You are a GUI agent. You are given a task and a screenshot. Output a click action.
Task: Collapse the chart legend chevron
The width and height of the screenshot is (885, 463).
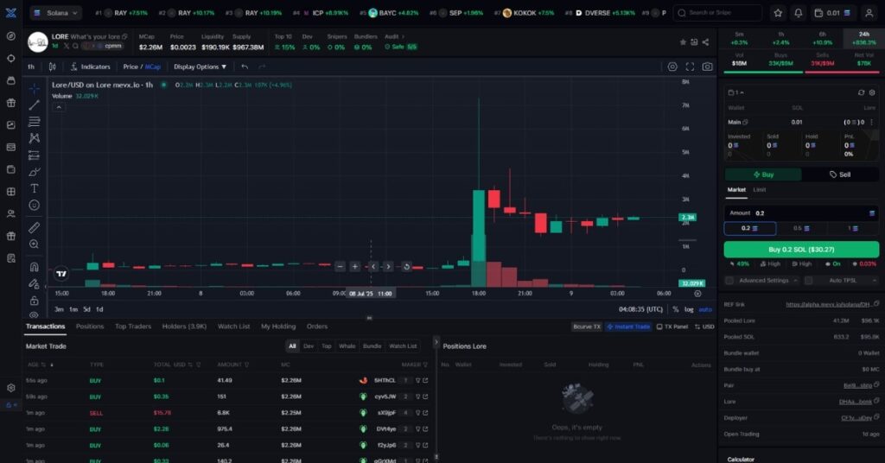coord(59,107)
